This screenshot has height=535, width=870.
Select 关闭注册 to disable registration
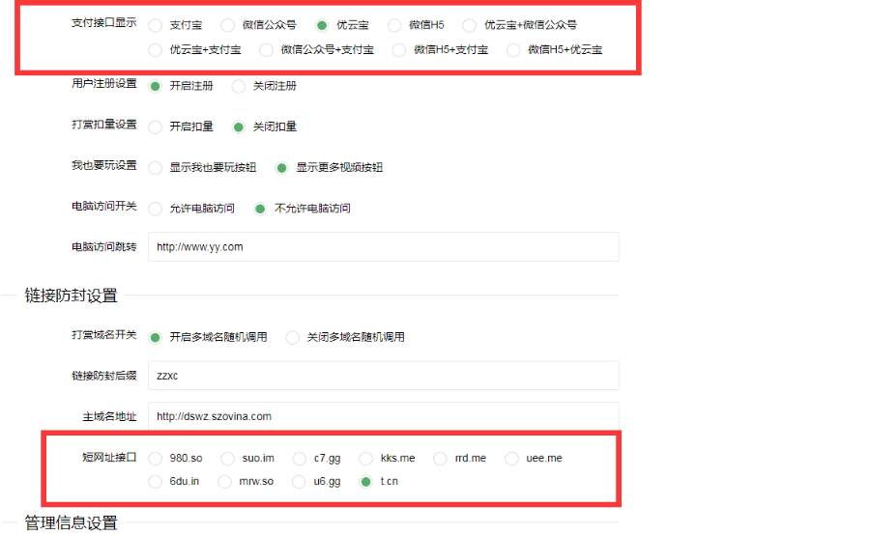click(239, 87)
